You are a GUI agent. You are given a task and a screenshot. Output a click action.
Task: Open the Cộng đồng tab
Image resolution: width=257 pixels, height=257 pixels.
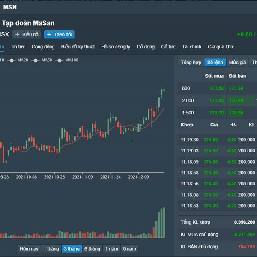pos(43,47)
